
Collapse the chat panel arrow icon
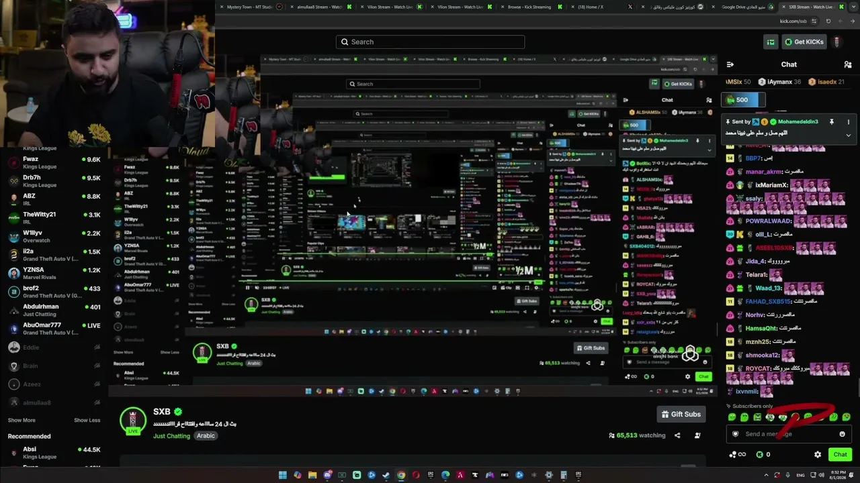pyautogui.click(x=730, y=64)
